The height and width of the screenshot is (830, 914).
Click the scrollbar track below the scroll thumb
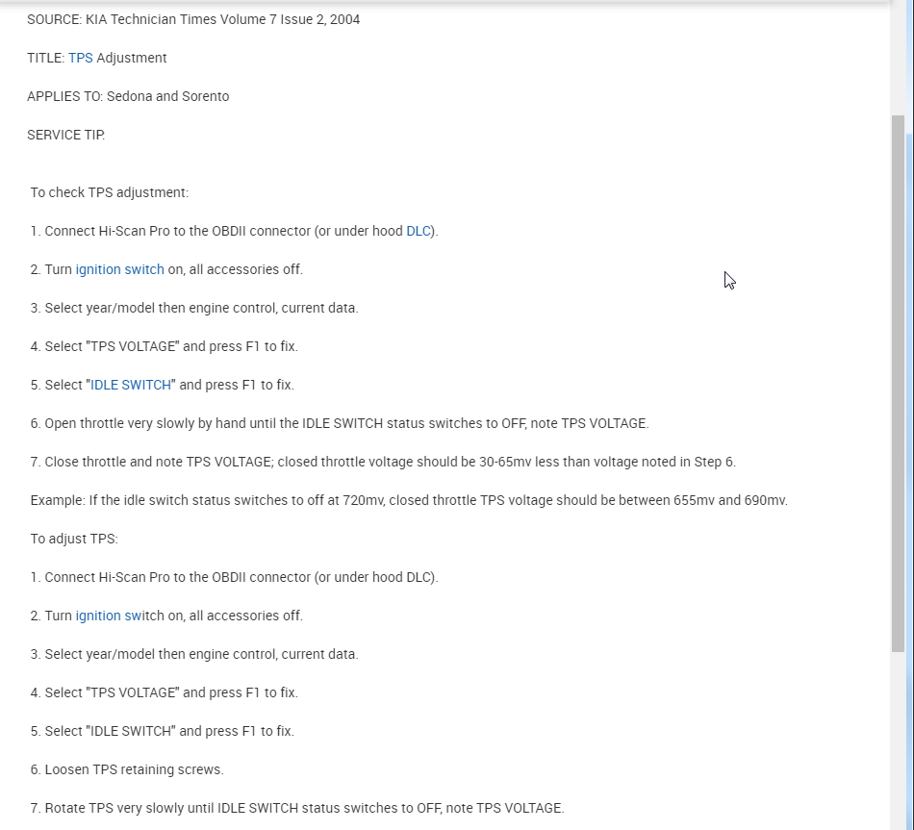point(898,741)
